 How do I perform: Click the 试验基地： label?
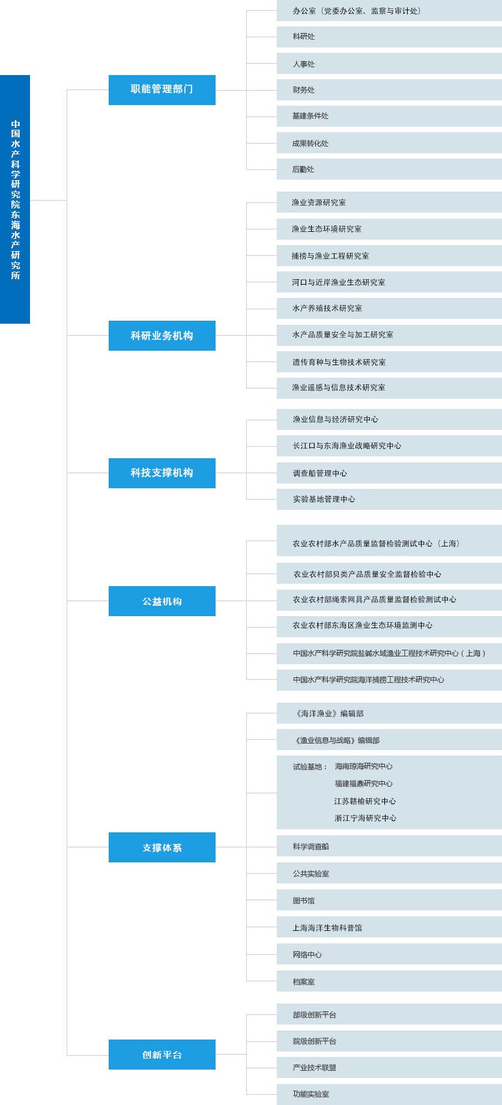coord(310,767)
